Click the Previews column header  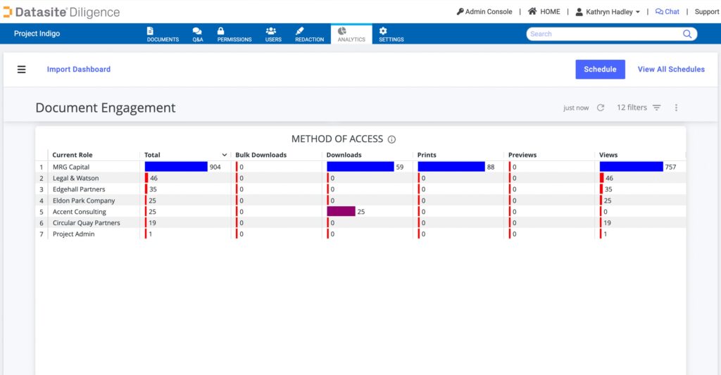(522, 155)
